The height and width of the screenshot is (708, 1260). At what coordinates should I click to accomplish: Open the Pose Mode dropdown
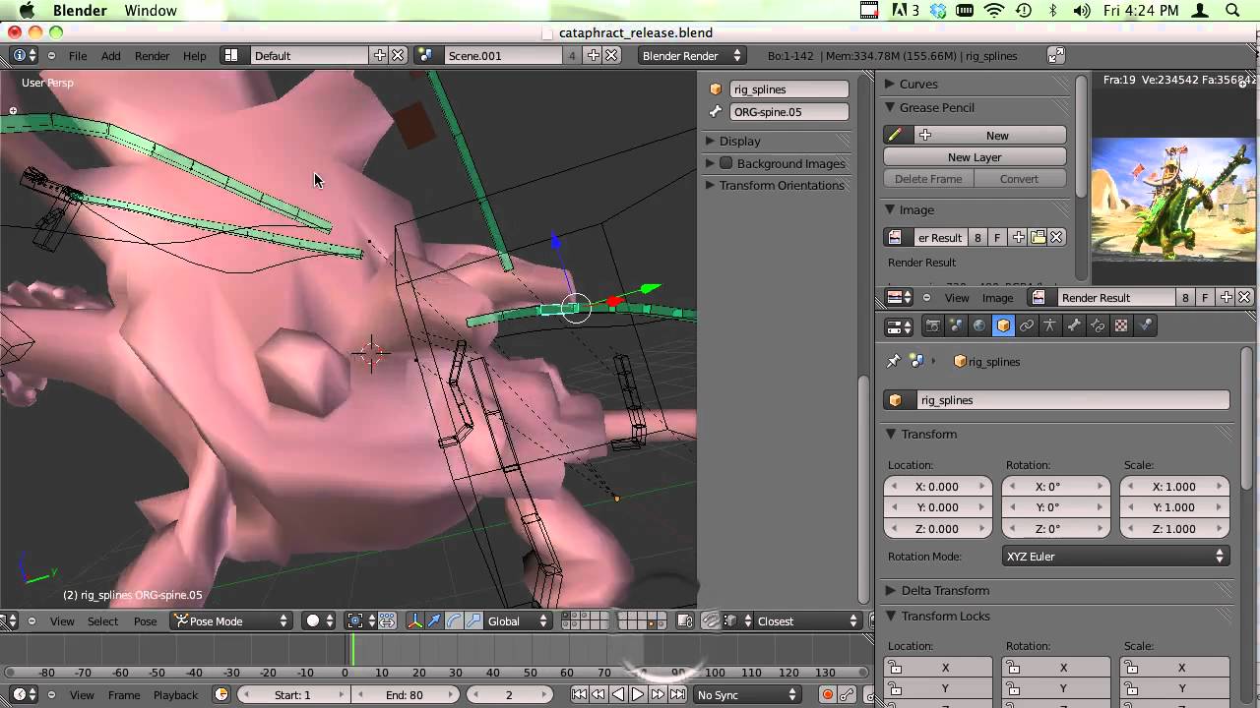(x=231, y=620)
